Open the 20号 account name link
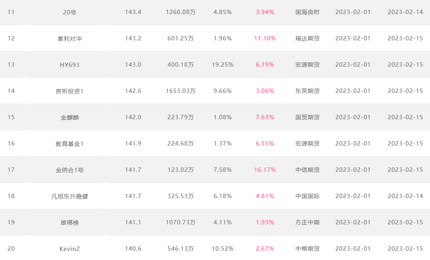The height and width of the screenshot is (260, 430). pos(69,12)
